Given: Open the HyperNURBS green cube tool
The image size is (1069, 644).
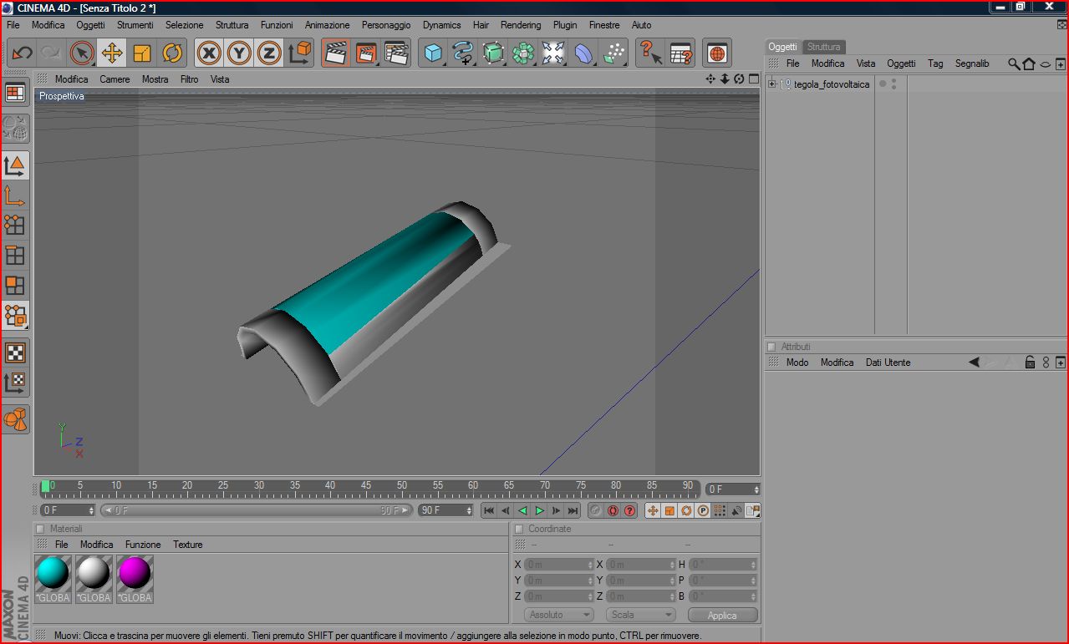Looking at the screenshot, I should pyautogui.click(x=494, y=53).
